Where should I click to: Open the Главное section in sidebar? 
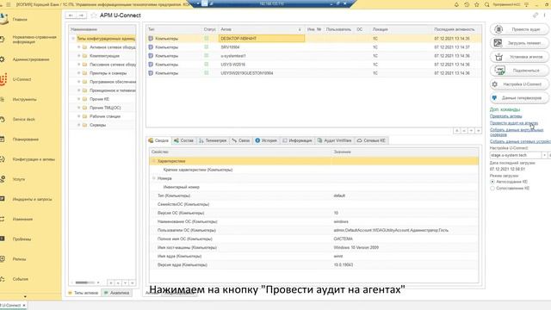point(20,19)
